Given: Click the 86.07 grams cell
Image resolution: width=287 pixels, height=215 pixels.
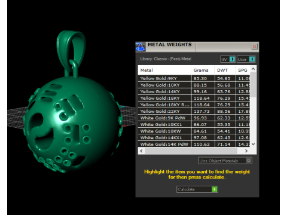Looking at the screenshot, I should click(x=203, y=124).
